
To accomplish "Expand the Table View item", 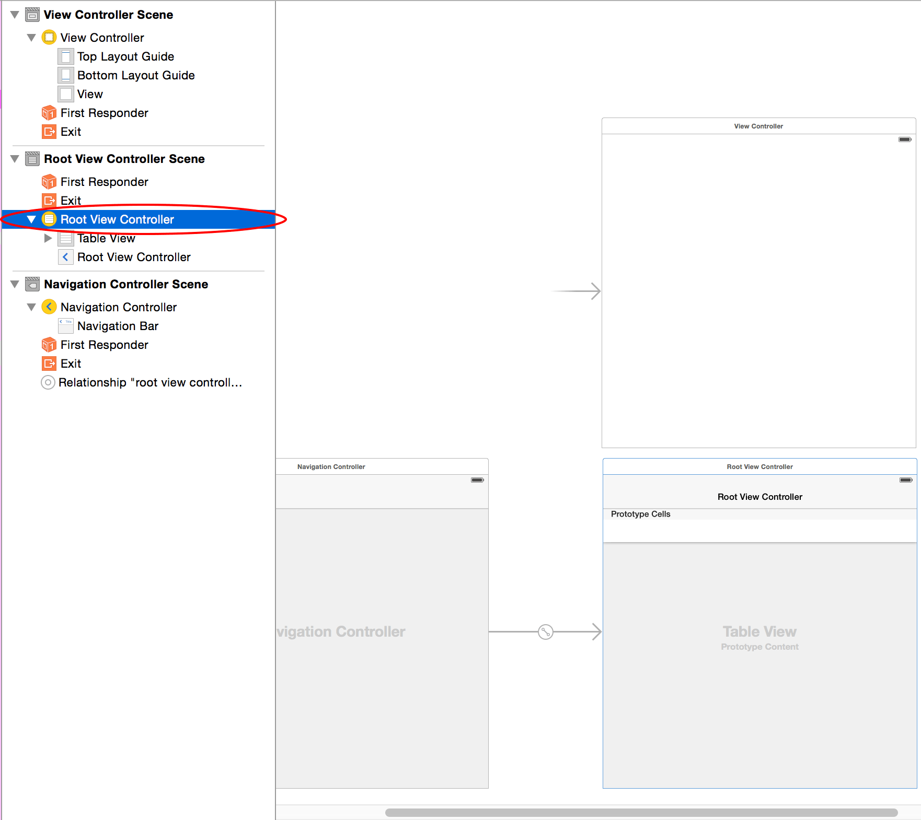I will coord(48,238).
